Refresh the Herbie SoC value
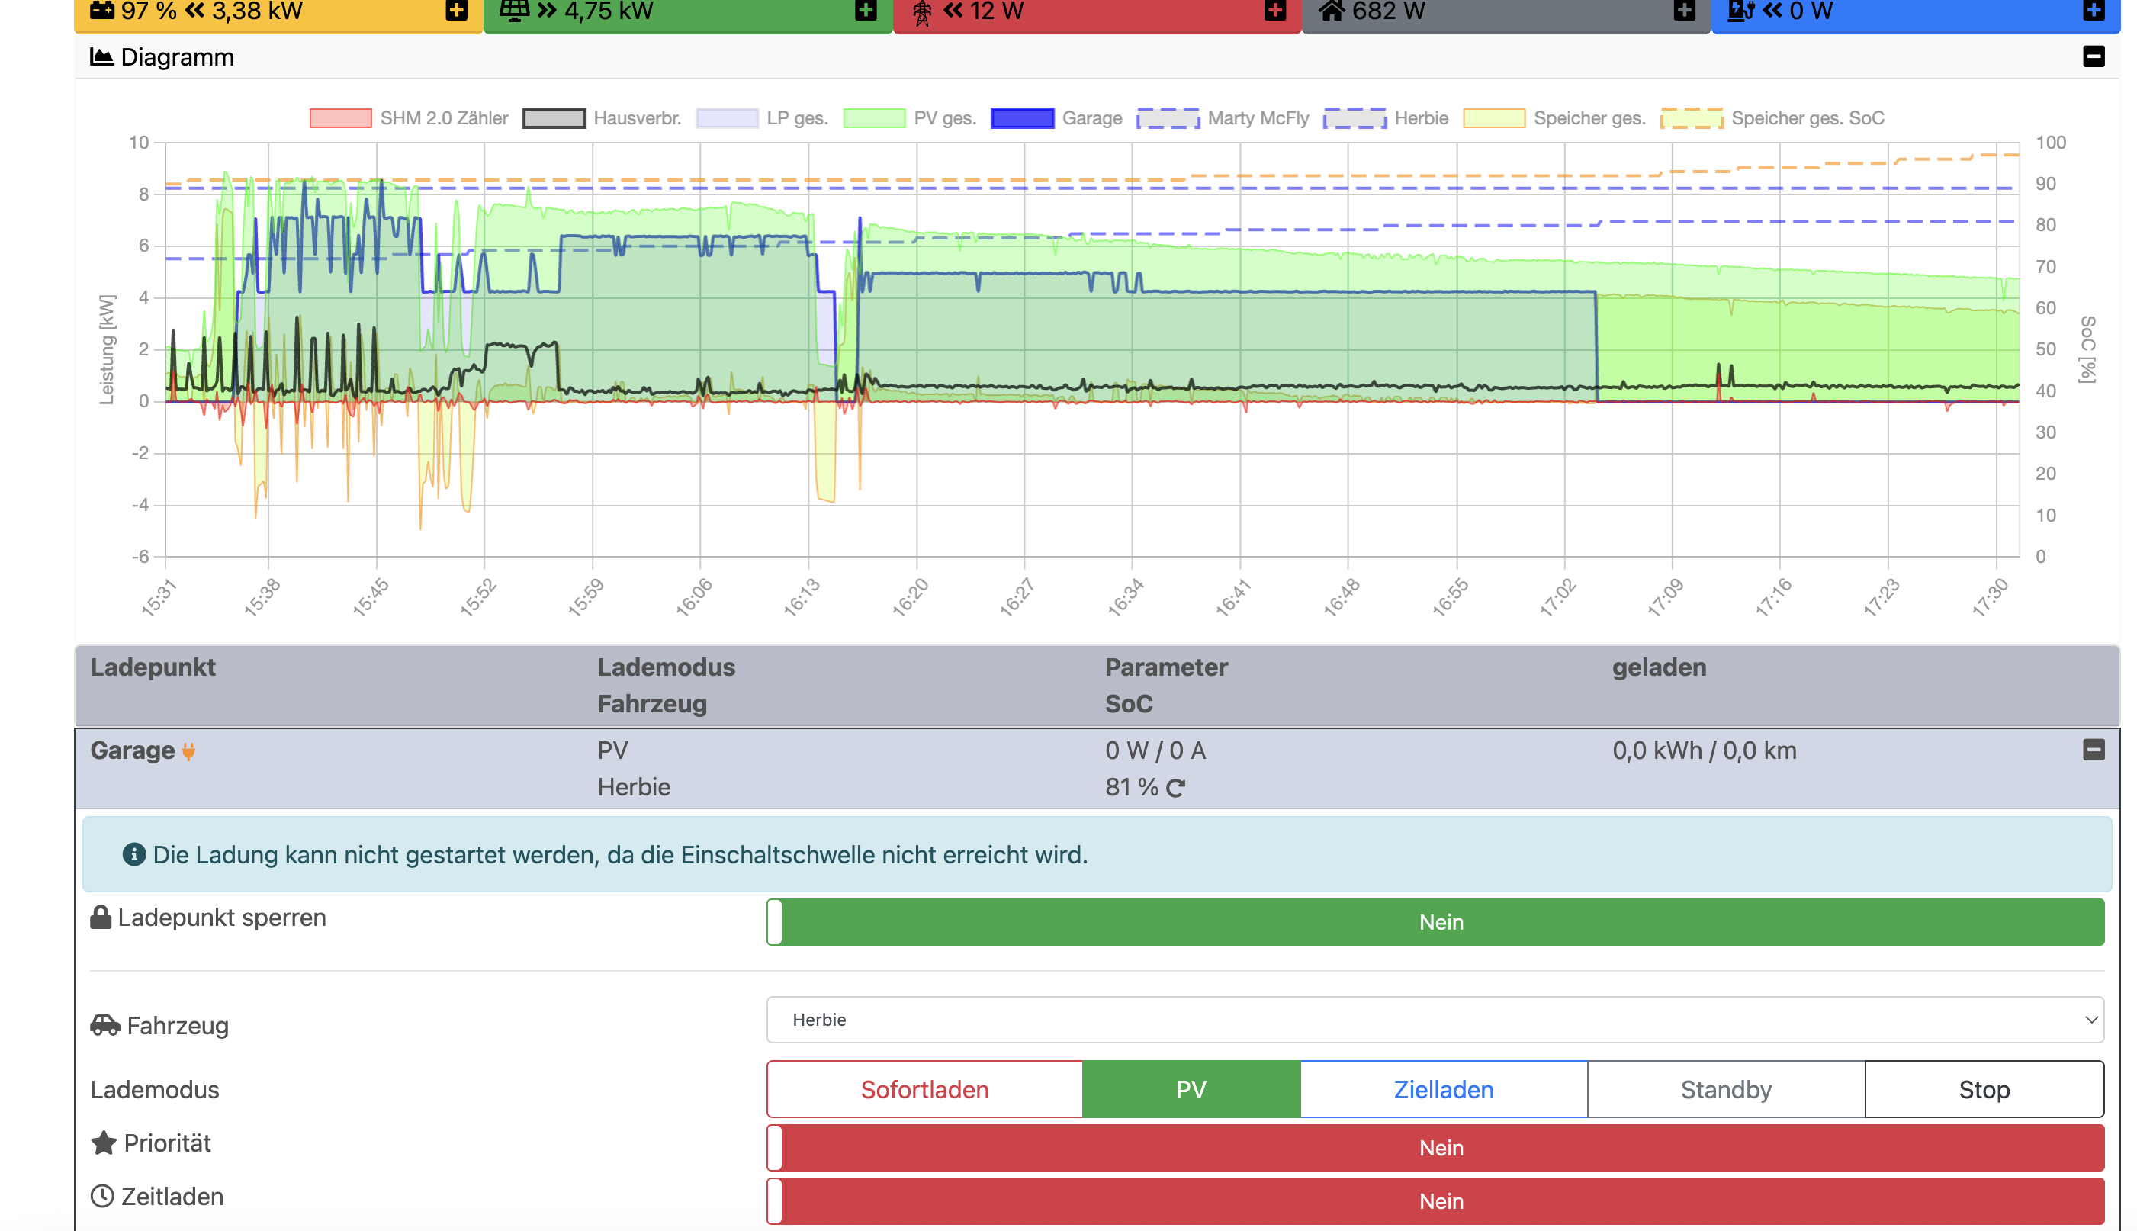 (x=1176, y=788)
